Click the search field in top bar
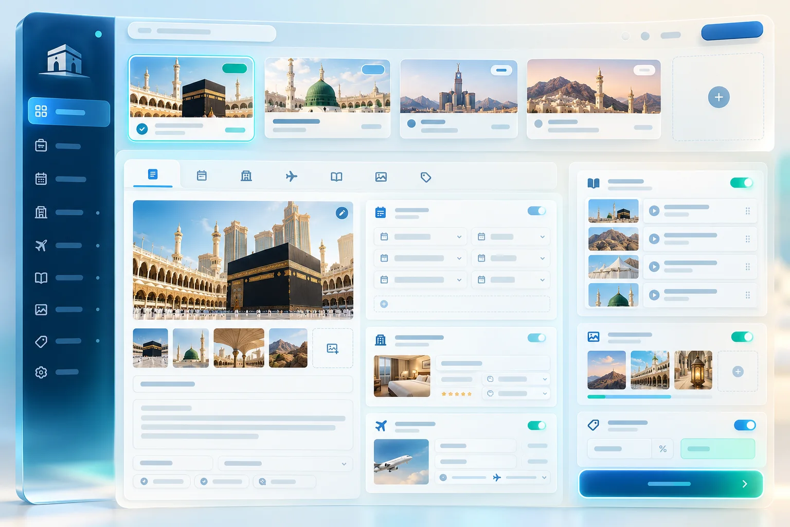 click(202, 31)
